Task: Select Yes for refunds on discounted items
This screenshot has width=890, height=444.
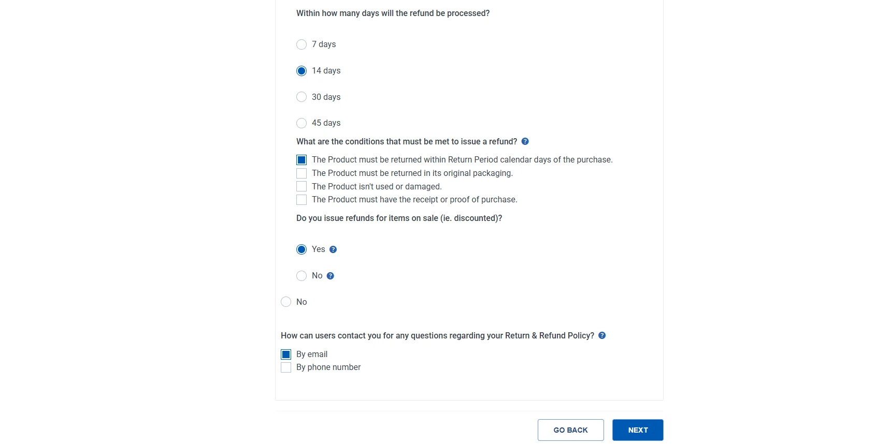Action: [x=302, y=249]
